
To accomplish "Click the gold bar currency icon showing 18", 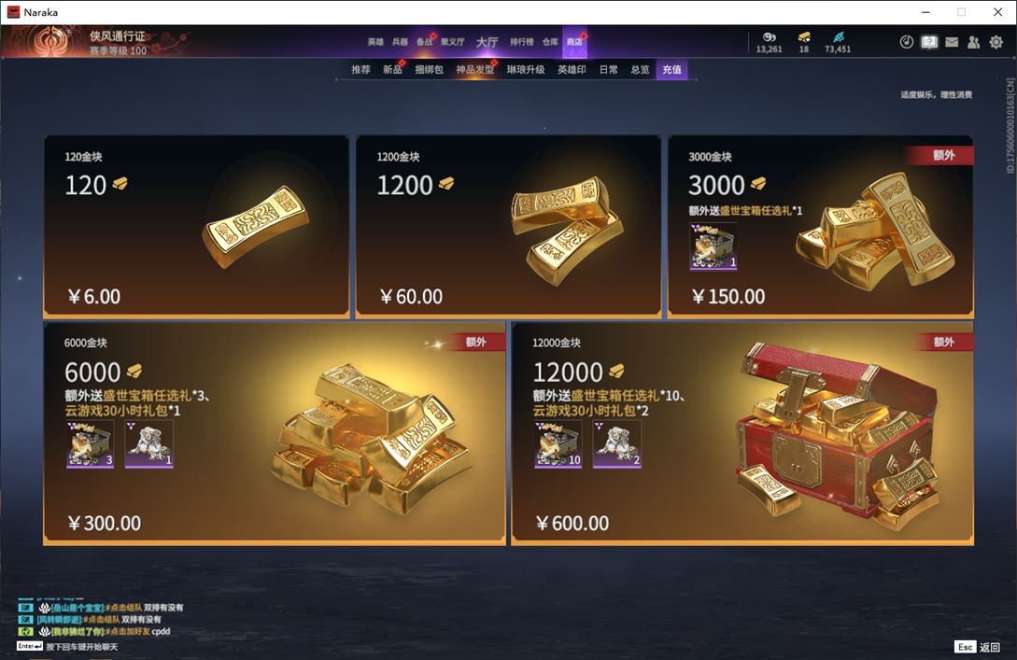I will [804, 36].
